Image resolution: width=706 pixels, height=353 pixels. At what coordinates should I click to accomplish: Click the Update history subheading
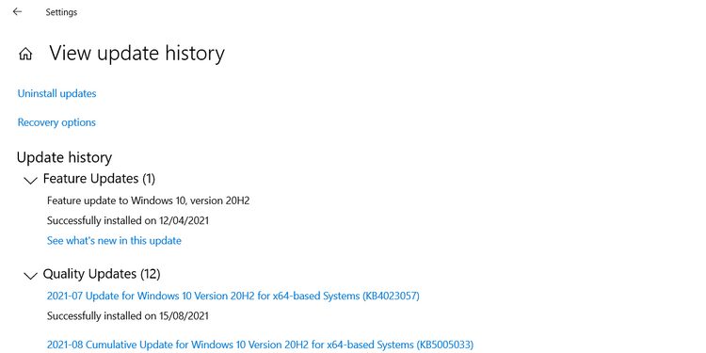point(64,157)
